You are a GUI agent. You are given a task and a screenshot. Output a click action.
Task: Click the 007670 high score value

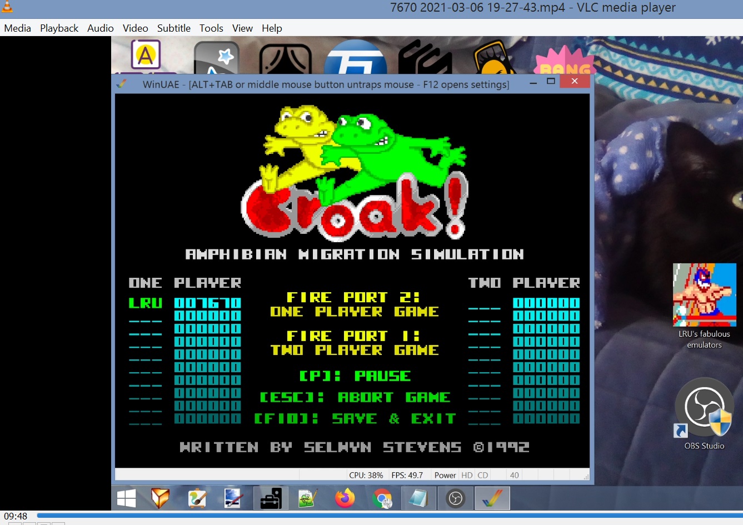tap(208, 303)
